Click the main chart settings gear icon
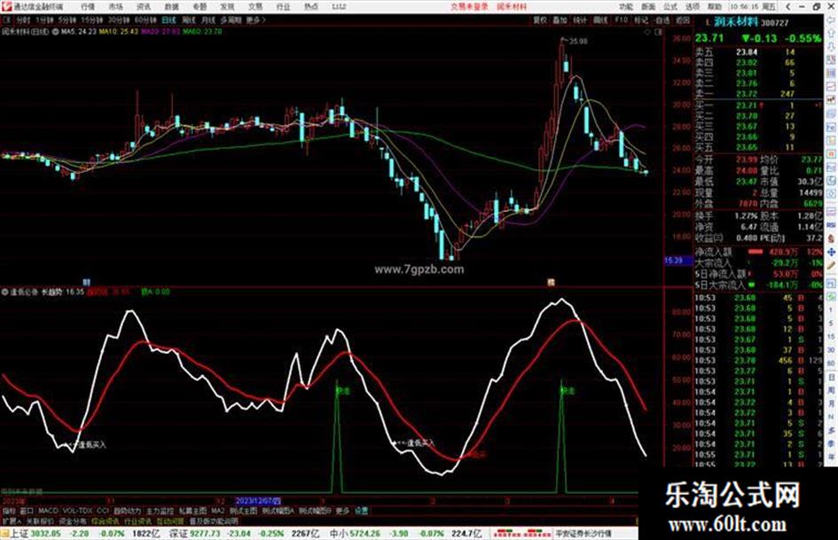This screenshot has height=540, width=838. [x=55, y=32]
